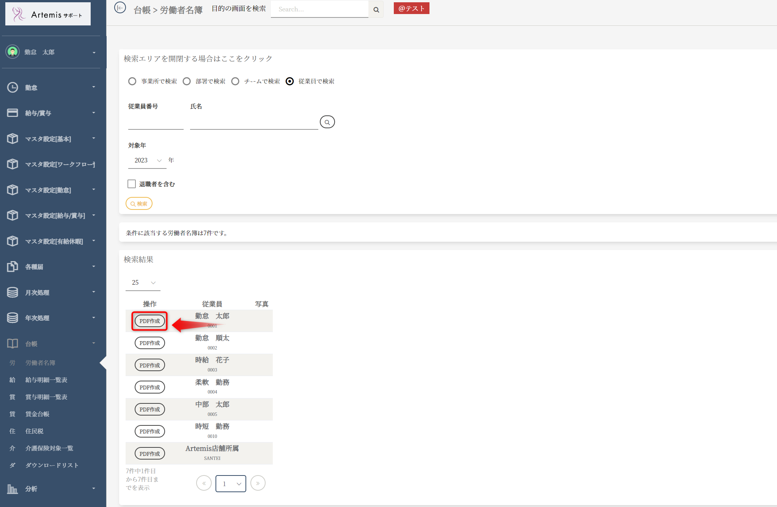Click the database icon for 月次処理
Viewport: 777px width, 507px height.
pos(13,292)
